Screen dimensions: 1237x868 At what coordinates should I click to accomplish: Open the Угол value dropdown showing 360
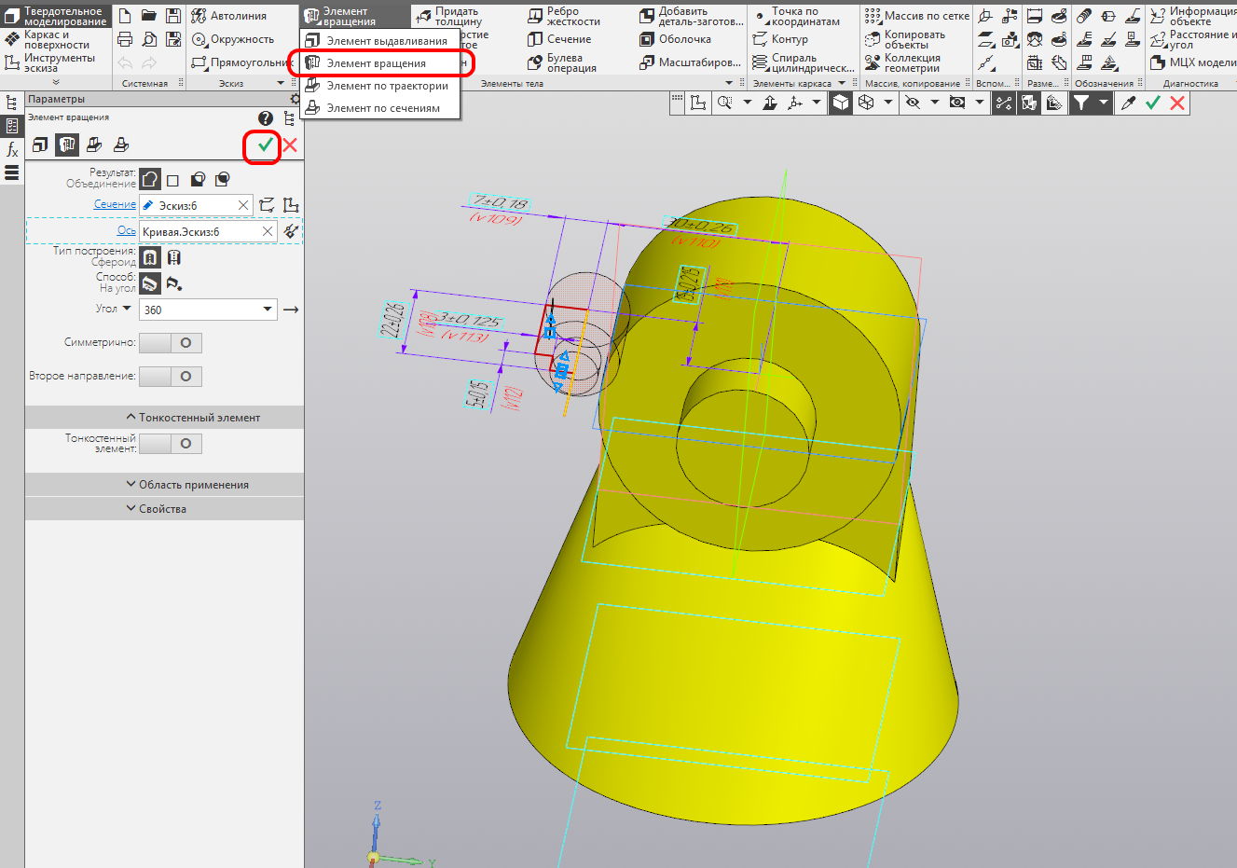[268, 310]
